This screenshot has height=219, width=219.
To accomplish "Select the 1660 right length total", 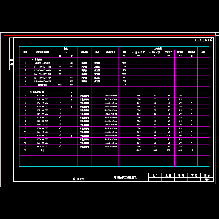I will [x=71, y=85].
